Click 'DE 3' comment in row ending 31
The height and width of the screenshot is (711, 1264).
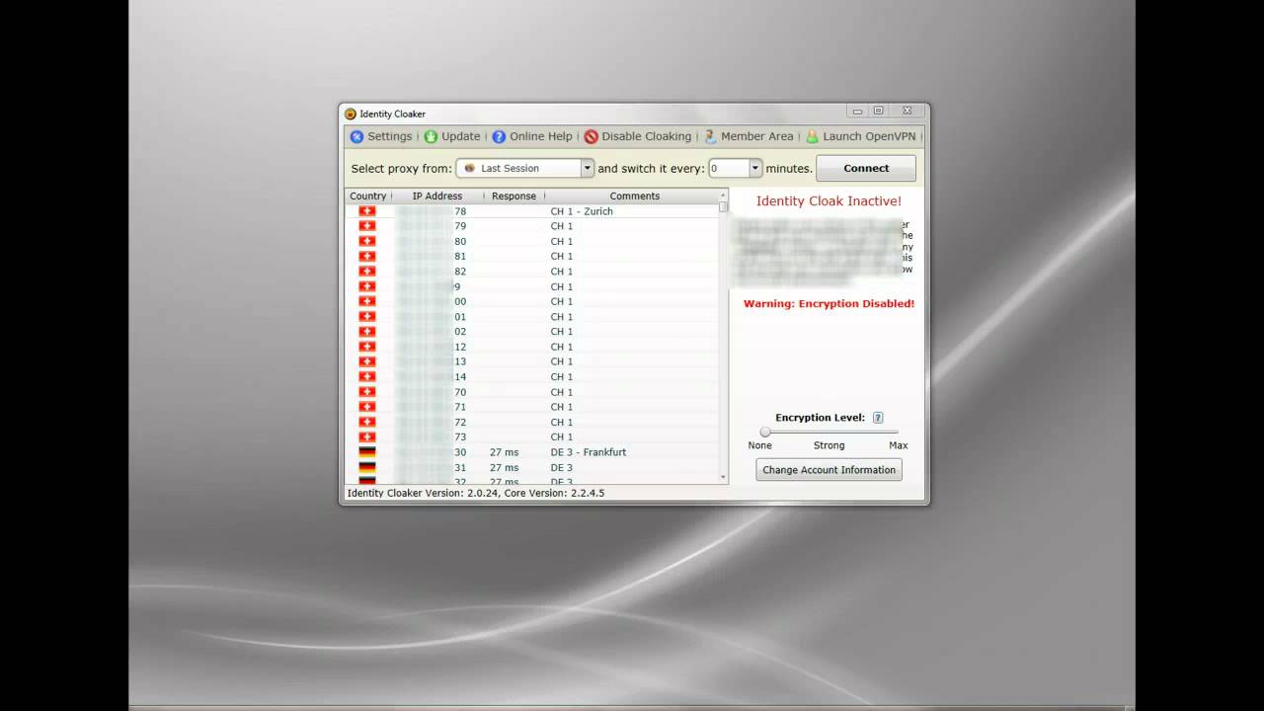point(562,467)
